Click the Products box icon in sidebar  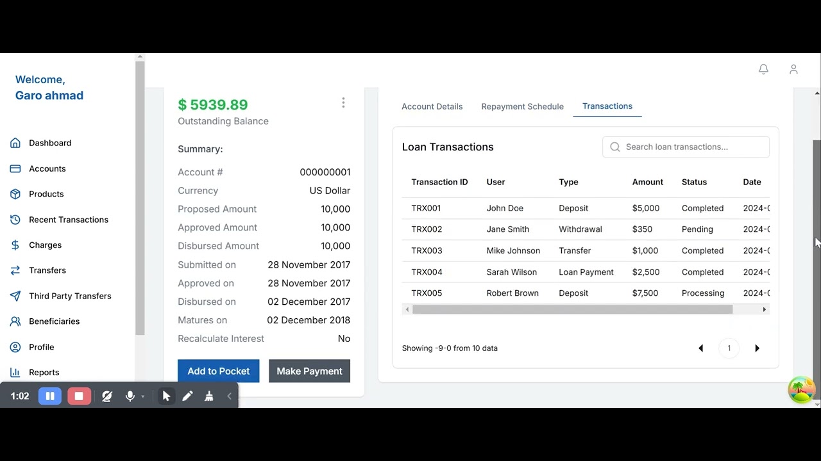(15, 194)
